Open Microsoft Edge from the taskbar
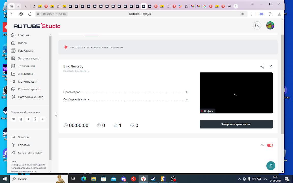This screenshot has width=293, height=183. pos(83,179)
